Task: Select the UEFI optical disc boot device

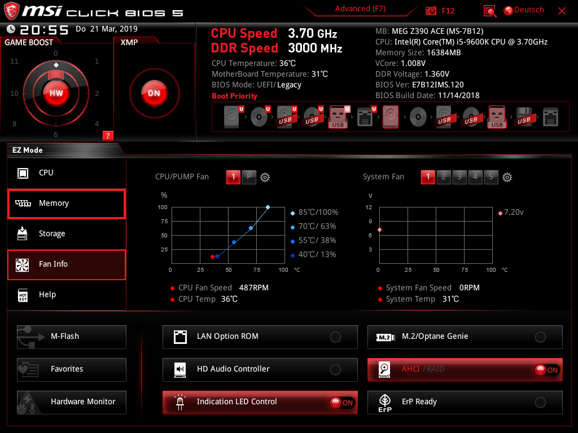Action: [260, 117]
